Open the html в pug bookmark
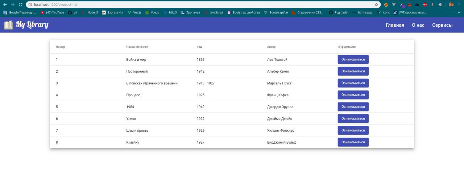This screenshot has width=464, height=194. click(362, 12)
